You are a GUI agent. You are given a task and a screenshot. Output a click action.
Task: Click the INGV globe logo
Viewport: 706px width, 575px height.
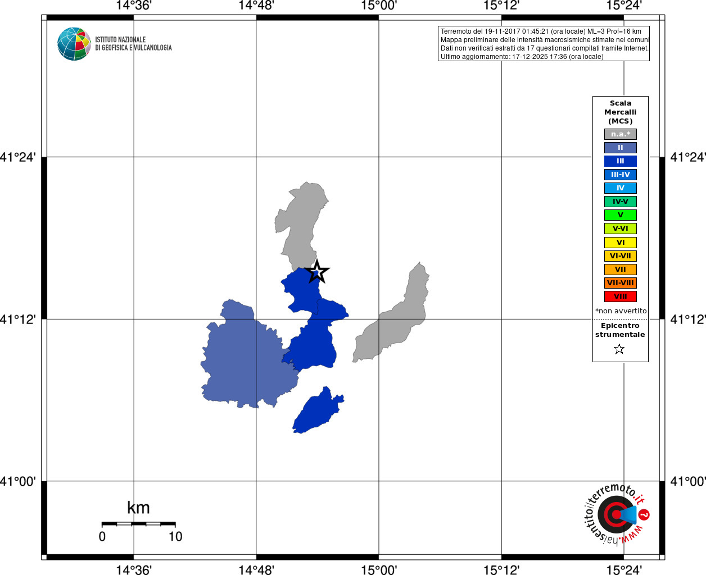(x=74, y=44)
